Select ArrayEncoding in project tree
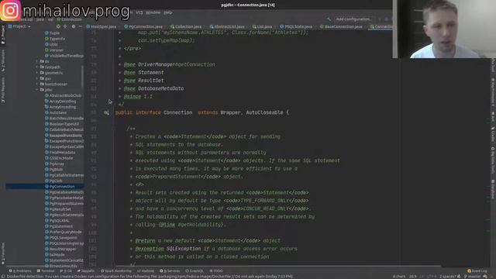Screen dimensions: 496x279 click(x=60, y=107)
